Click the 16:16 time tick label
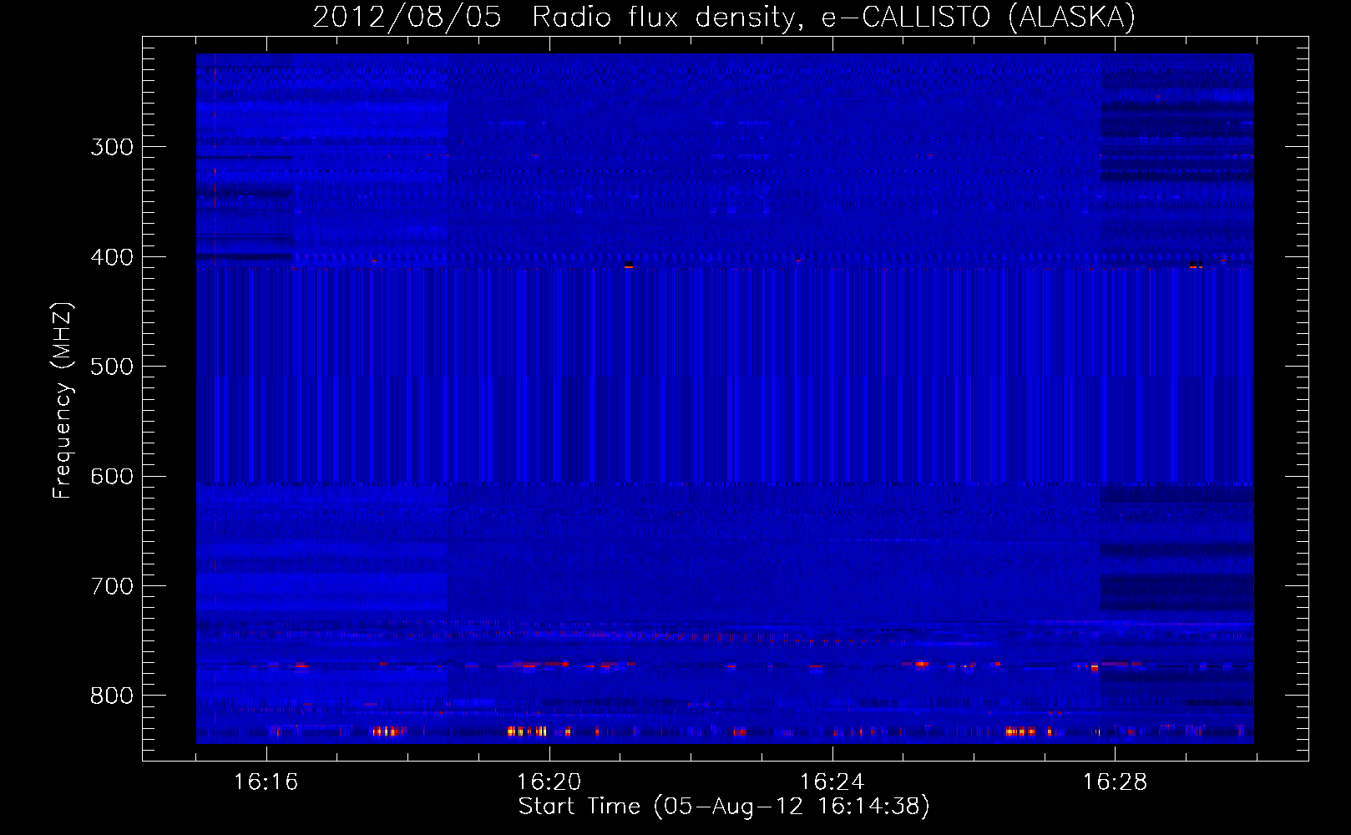 pos(266,782)
